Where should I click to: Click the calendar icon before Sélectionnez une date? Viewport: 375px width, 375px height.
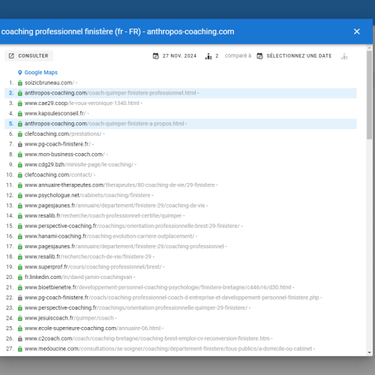(x=259, y=56)
